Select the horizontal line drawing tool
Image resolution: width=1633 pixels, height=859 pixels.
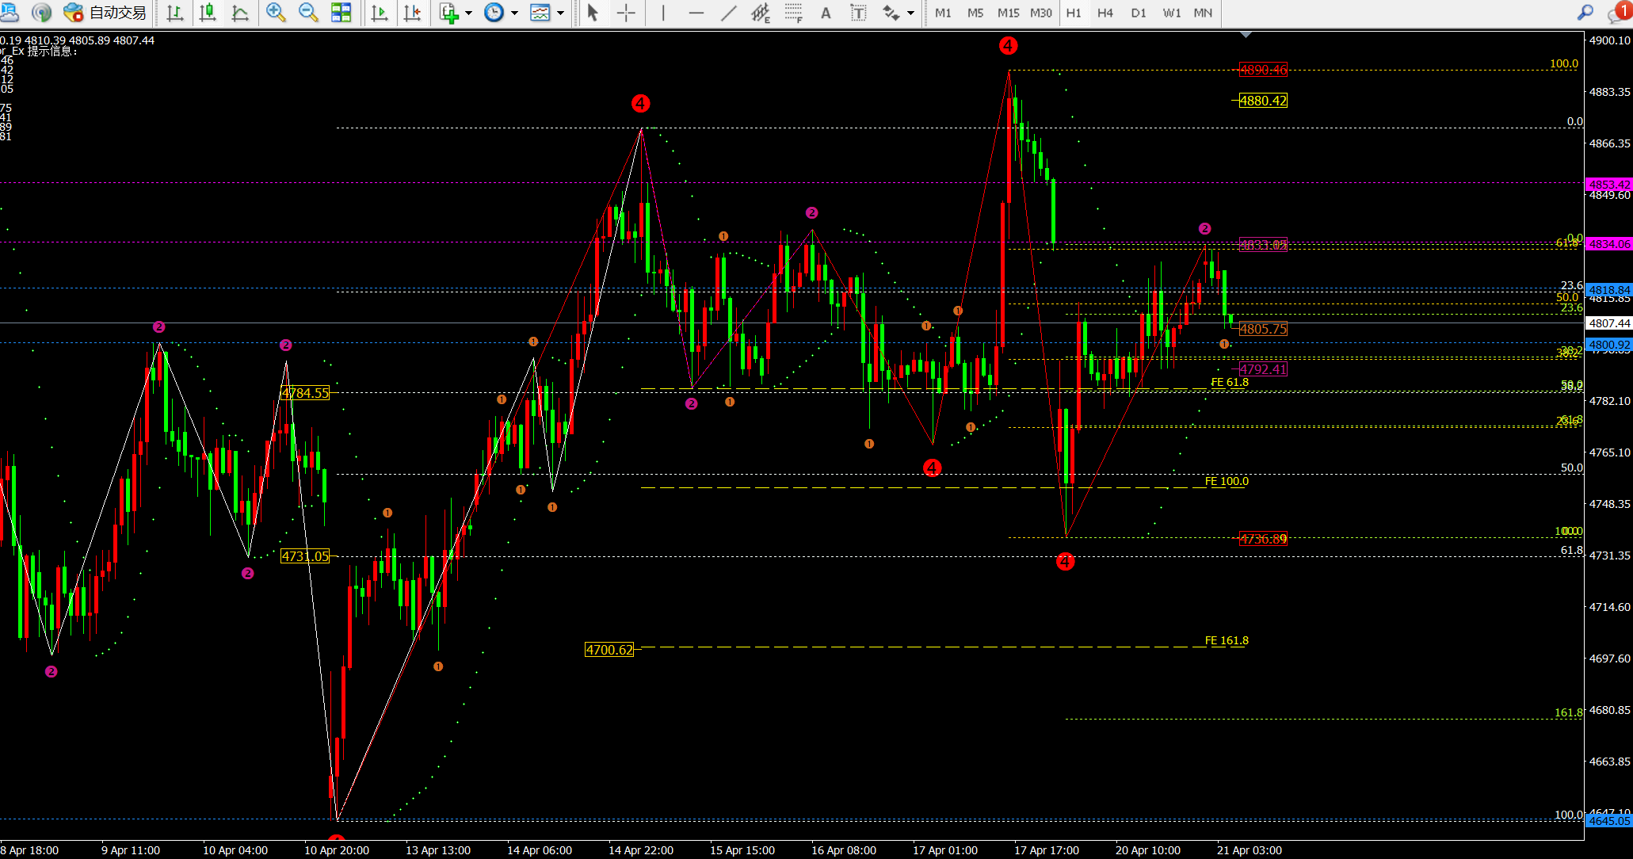(x=696, y=13)
